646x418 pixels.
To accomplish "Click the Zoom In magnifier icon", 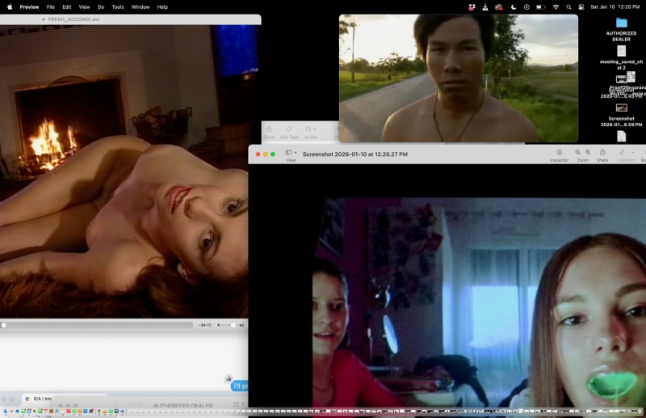I will click(588, 152).
